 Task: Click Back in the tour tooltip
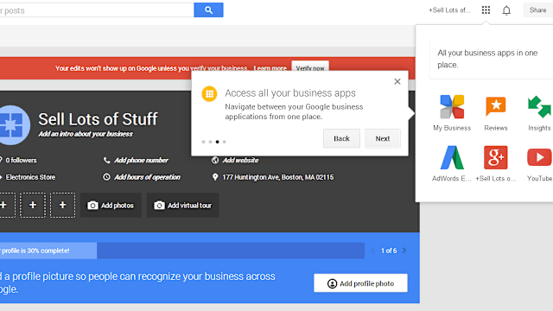tap(341, 138)
